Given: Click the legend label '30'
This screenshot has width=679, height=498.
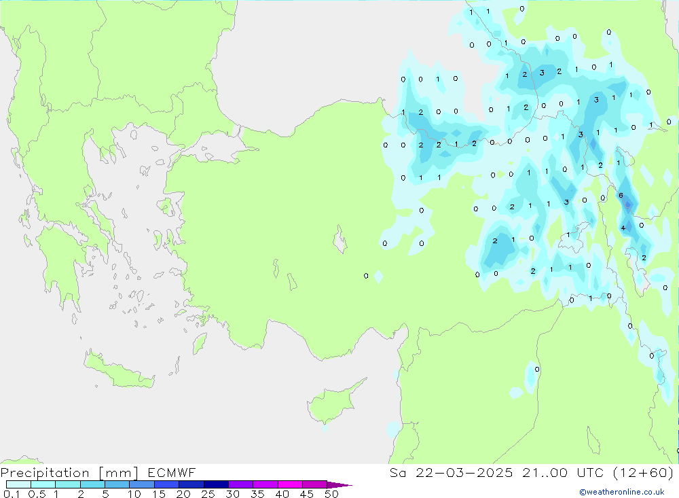Looking at the screenshot, I should [233, 494].
